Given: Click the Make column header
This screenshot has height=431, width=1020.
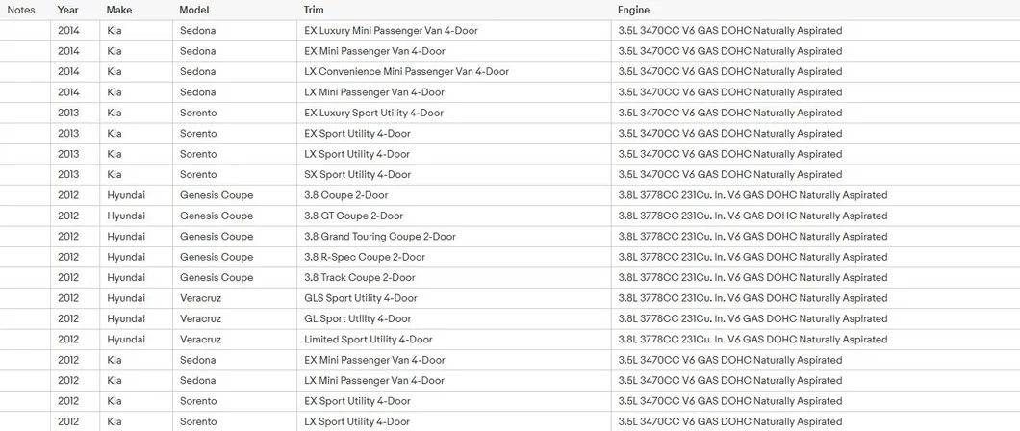Looking at the screenshot, I should 119,10.
